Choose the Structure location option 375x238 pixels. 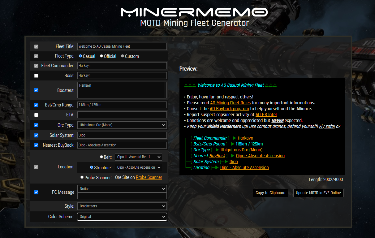(92, 167)
